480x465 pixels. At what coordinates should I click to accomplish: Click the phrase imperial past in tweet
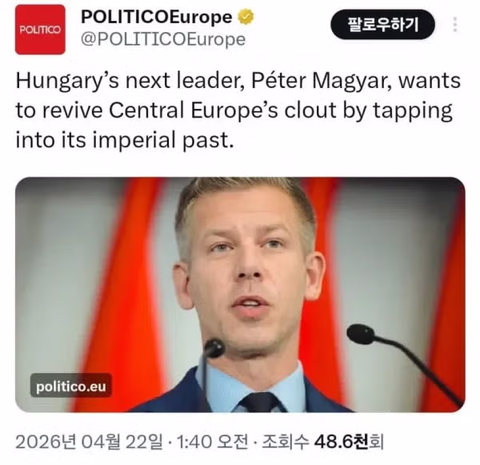click(161, 140)
